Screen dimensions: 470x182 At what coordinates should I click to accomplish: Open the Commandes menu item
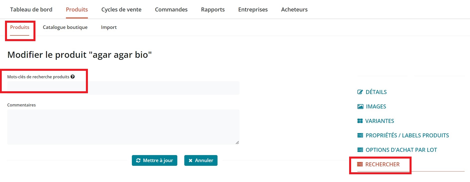click(171, 9)
